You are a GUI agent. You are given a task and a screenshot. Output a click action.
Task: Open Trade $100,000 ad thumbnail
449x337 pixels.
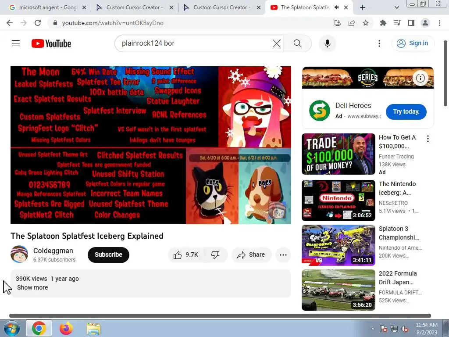338,154
